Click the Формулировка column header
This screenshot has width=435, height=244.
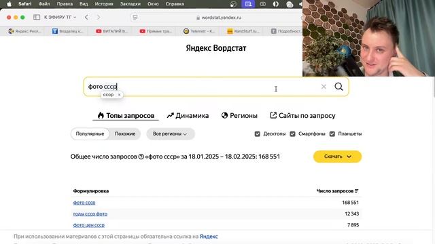click(91, 191)
